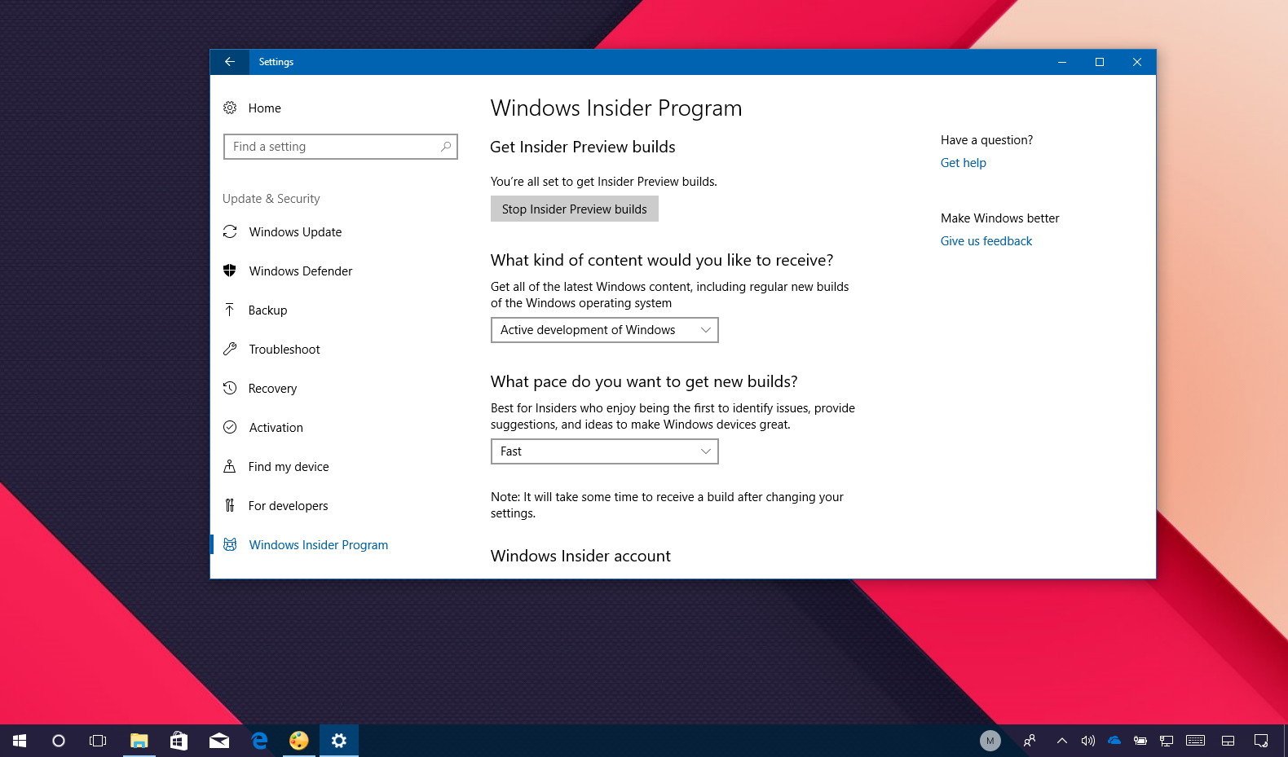Maximize the Settings window
Screen dimensions: 1288x757
pyautogui.click(x=1100, y=62)
